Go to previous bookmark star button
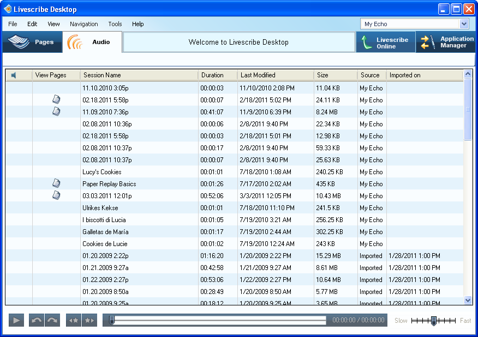 [74, 321]
